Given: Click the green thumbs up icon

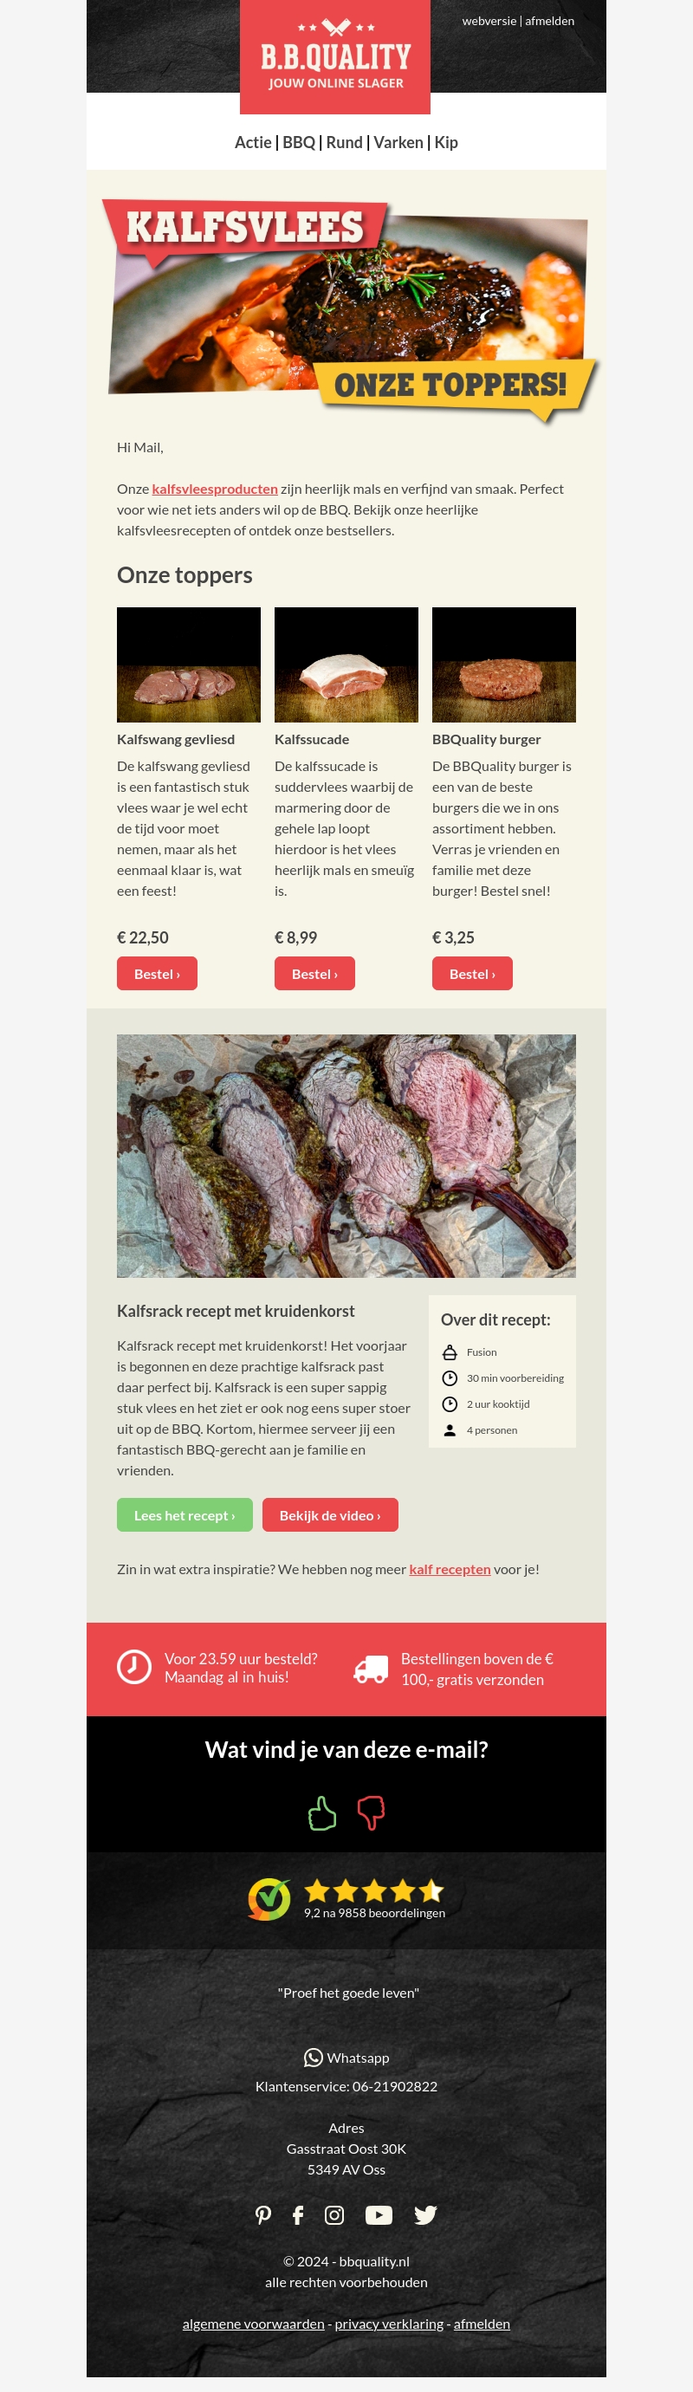Looking at the screenshot, I should tap(321, 1812).
